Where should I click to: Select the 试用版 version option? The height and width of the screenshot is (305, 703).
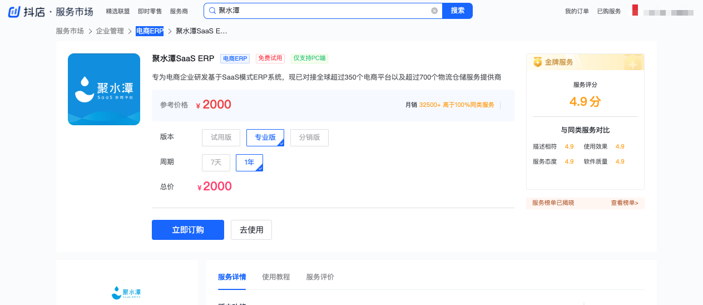click(x=221, y=137)
